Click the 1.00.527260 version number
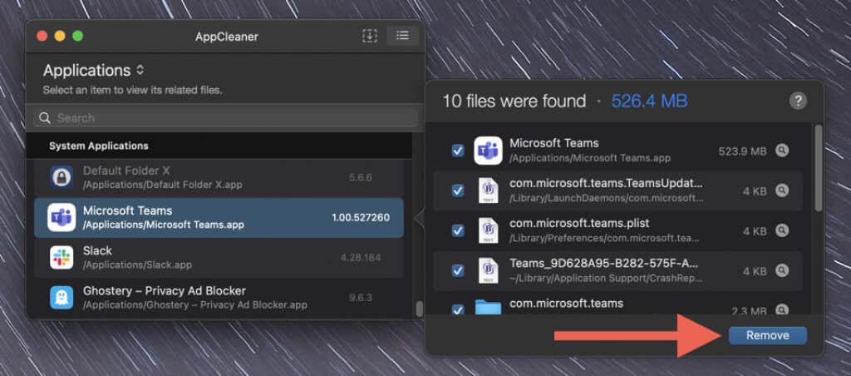The height and width of the screenshot is (376, 851). pos(361,218)
